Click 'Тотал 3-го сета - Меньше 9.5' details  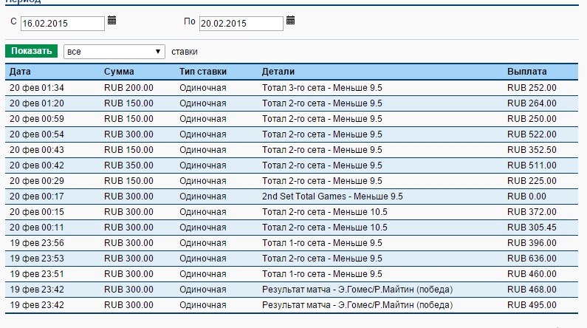tap(322, 88)
